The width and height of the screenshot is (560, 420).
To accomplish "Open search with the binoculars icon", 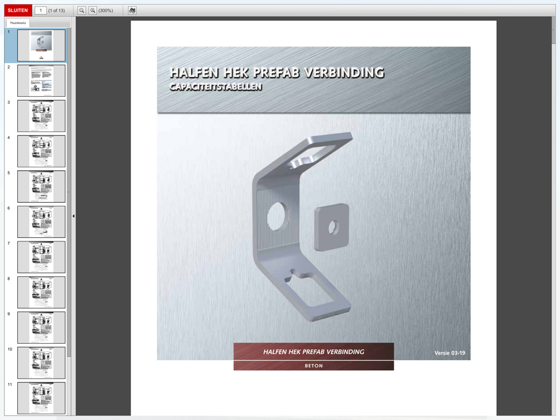I will [x=132, y=10].
